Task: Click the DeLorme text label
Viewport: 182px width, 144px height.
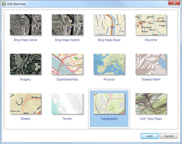Action: [151, 40]
